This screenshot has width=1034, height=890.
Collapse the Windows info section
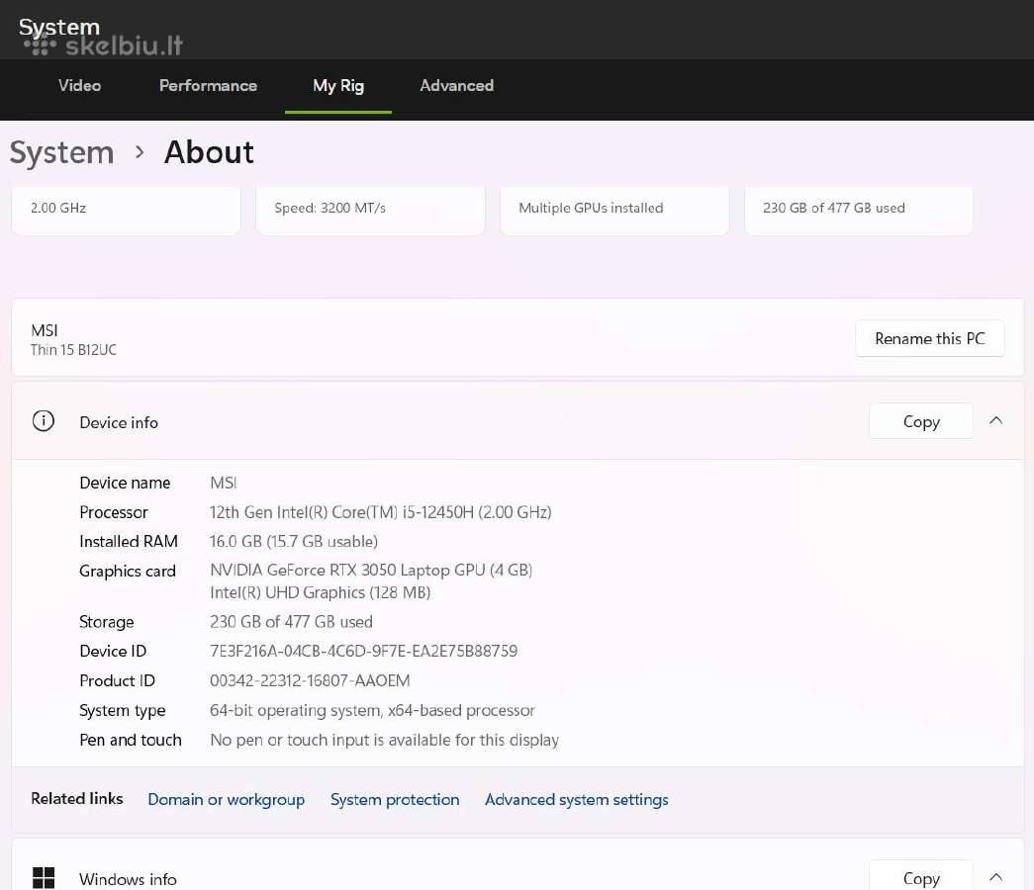click(x=995, y=877)
